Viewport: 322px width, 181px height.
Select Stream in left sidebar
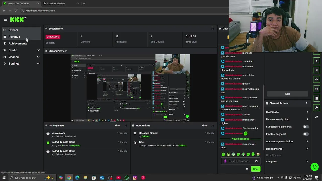pos(21,30)
